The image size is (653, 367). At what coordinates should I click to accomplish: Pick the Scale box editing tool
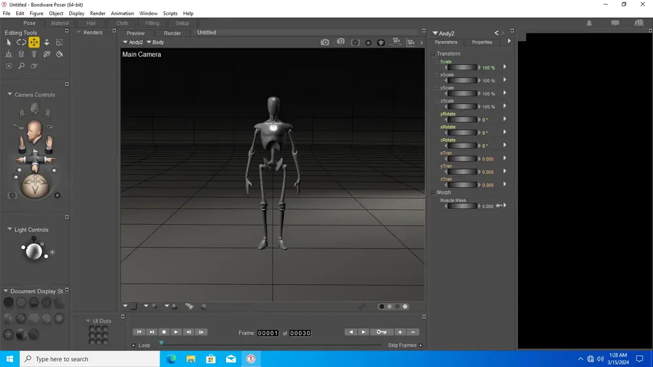tap(59, 42)
